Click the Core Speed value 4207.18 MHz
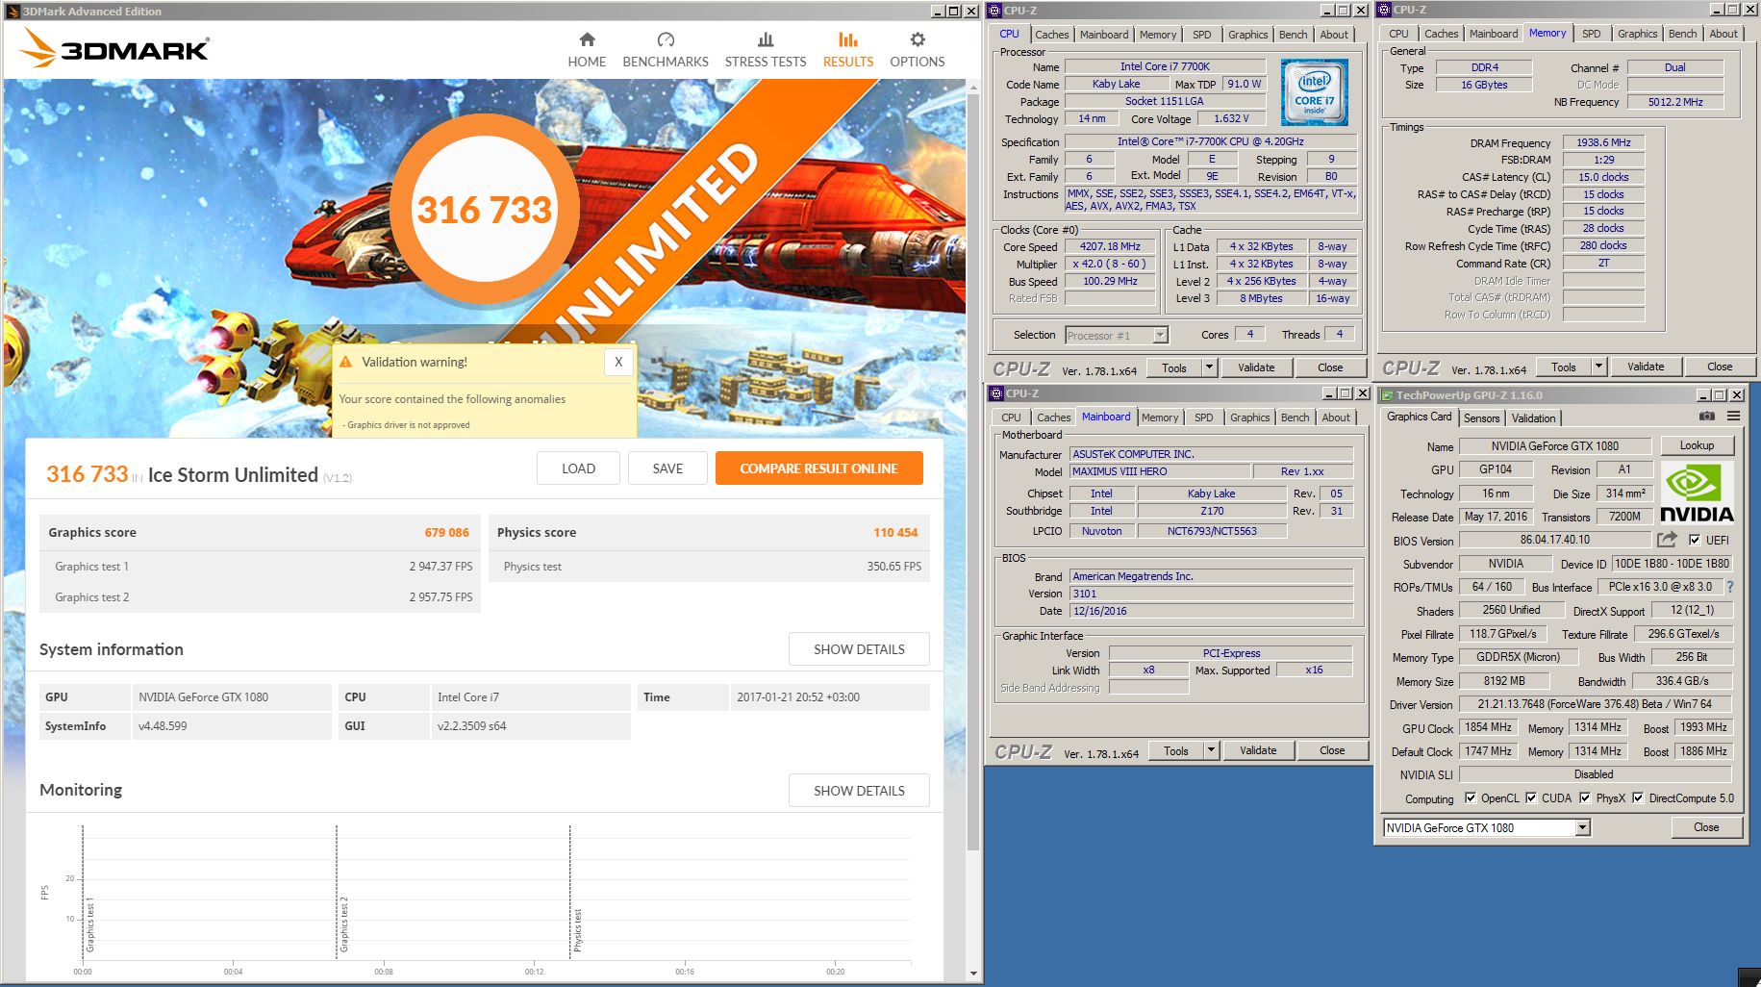Image resolution: width=1761 pixels, height=987 pixels. coord(1110,246)
